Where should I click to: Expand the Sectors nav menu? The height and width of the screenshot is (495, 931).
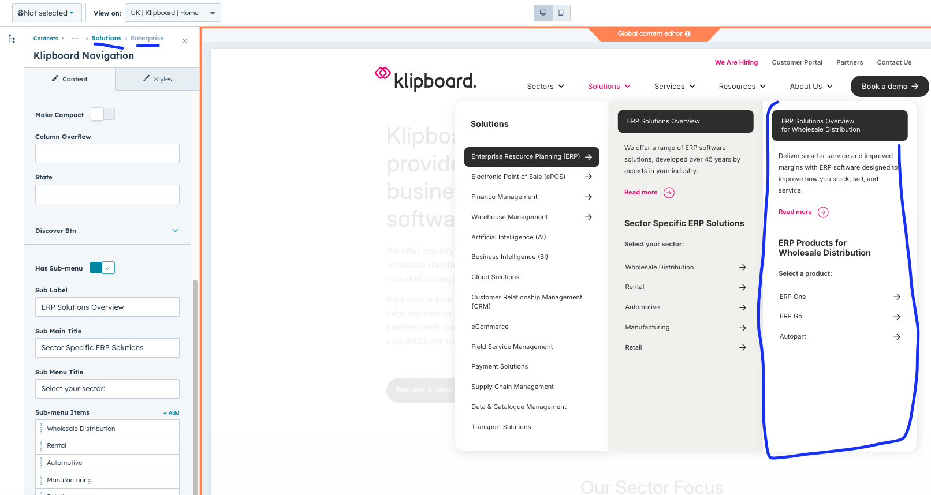point(546,87)
